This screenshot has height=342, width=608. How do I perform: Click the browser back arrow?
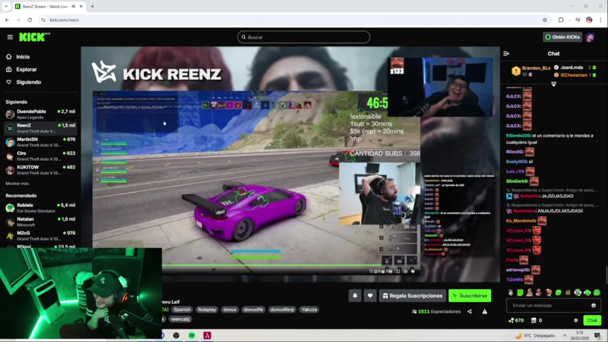coord(7,20)
